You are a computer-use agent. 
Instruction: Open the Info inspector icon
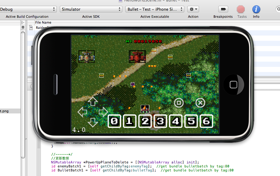coord(256,9)
